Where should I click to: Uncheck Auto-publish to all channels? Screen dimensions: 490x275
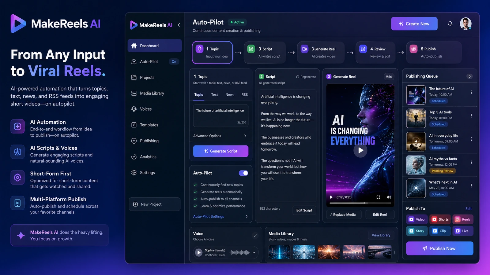pyautogui.click(x=195, y=199)
